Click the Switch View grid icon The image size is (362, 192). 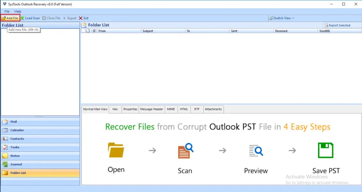[x=271, y=18]
